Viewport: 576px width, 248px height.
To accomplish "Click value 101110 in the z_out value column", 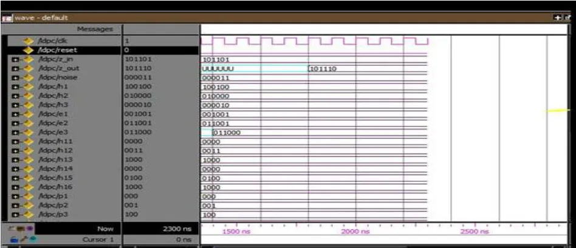I will point(138,68).
